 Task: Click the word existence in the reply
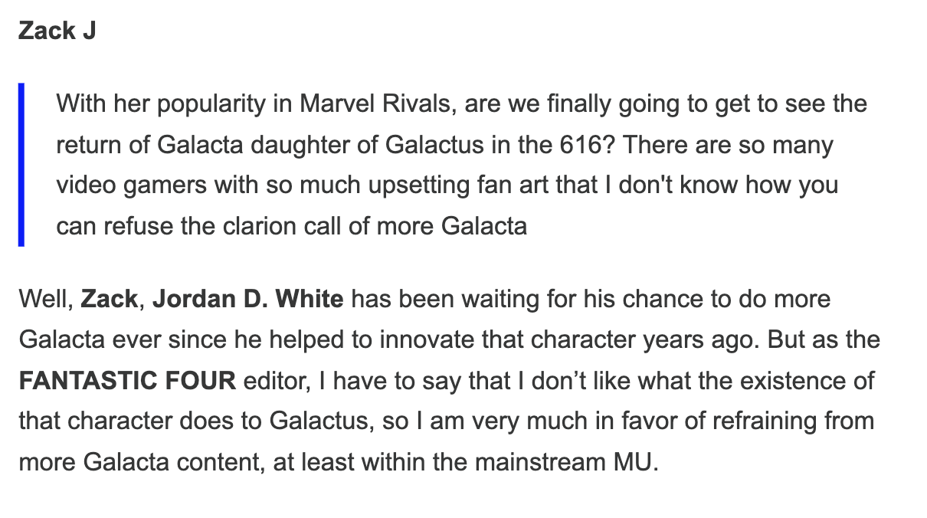point(775,381)
